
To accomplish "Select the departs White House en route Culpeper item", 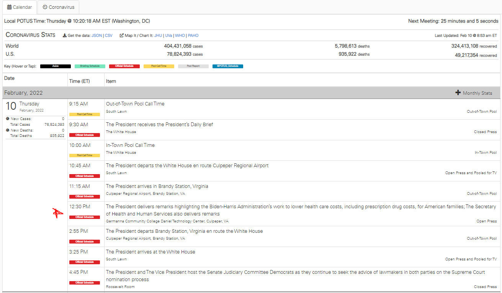I will coord(187,166).
